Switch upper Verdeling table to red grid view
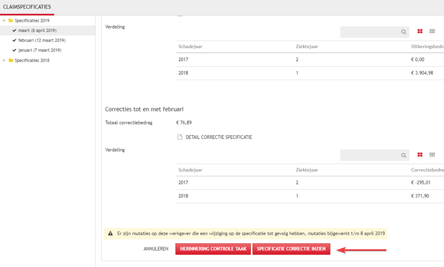Viewport: 444px width, 267px height. click(x=420, y=31)
